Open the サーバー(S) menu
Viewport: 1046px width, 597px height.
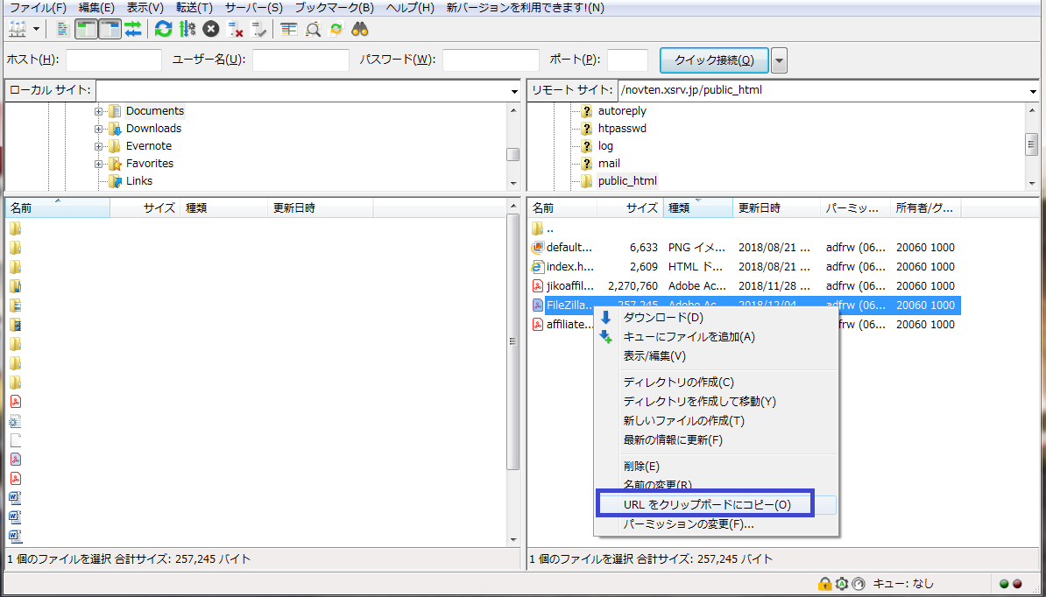click(253, 8)
